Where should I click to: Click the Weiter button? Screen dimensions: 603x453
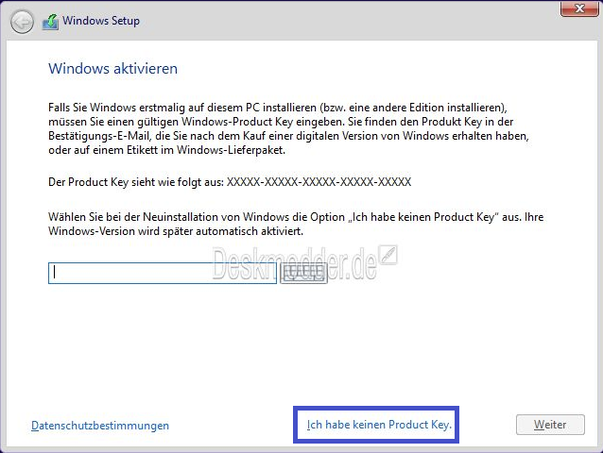tap(550, 425)
